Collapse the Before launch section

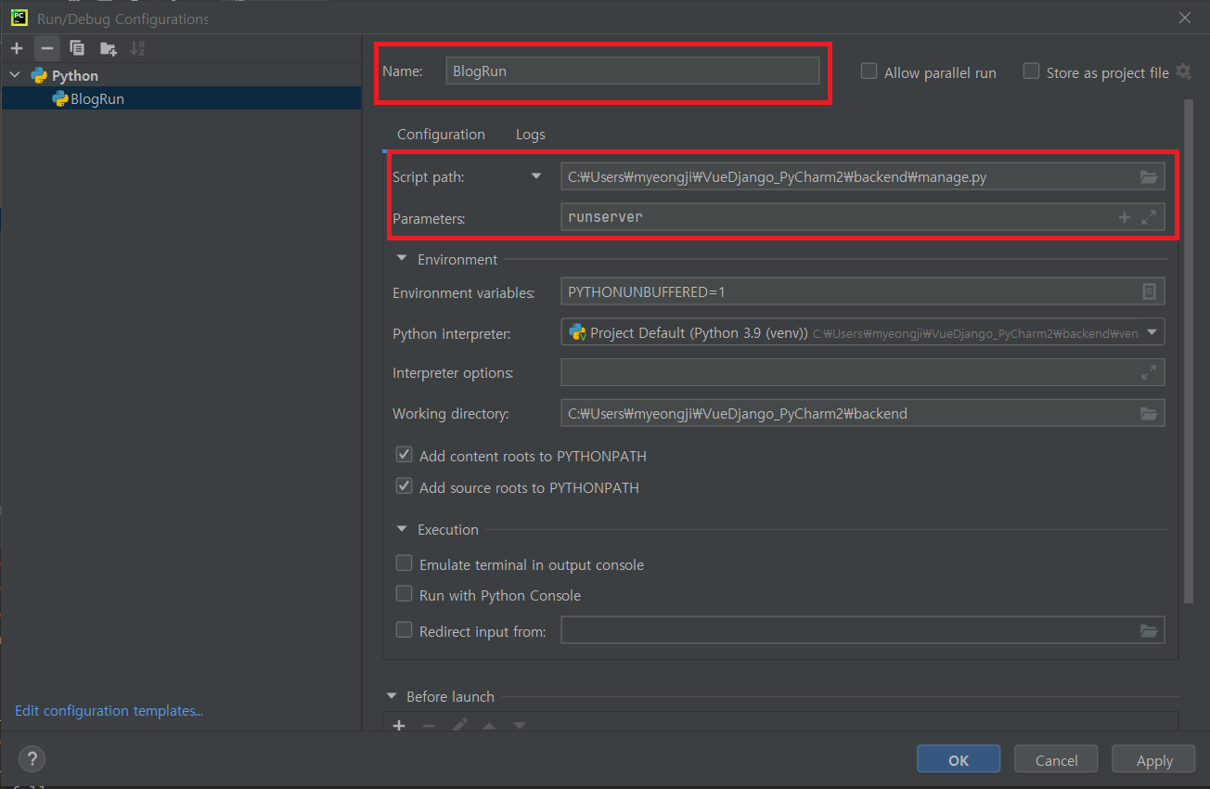[391, 696]
